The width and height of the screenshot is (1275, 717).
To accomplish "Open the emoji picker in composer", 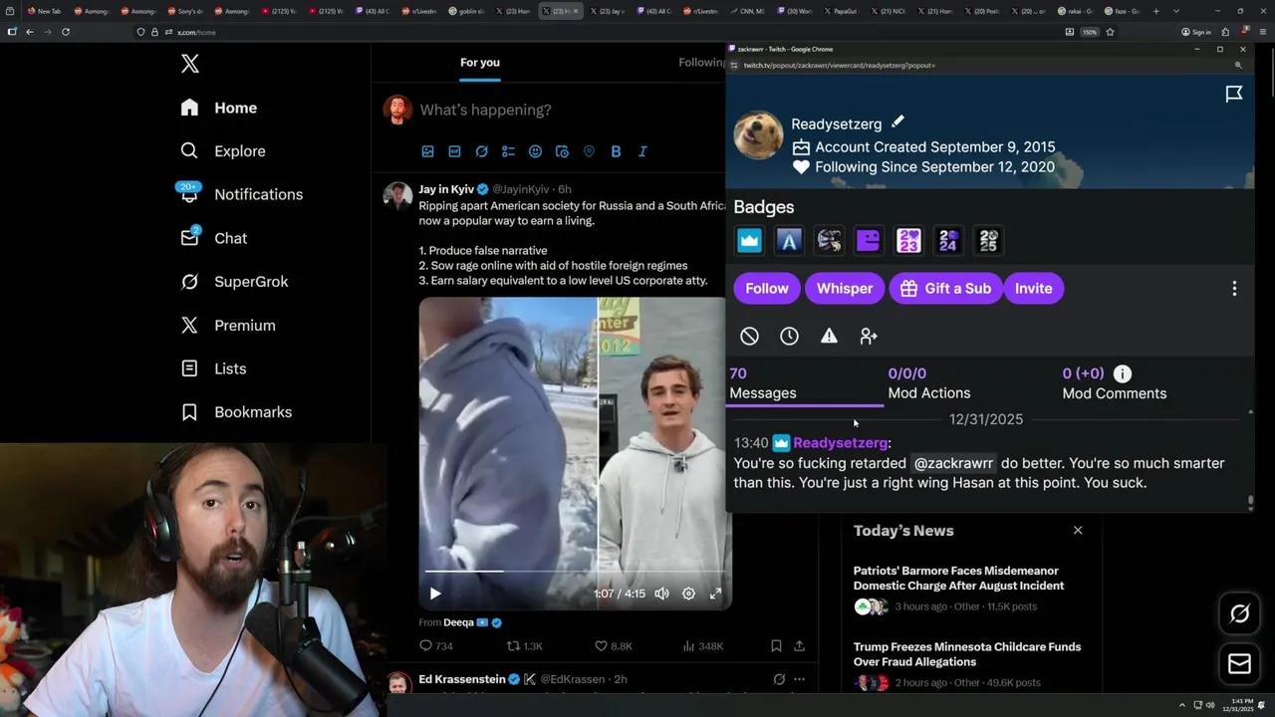I will tap(535, 151).
